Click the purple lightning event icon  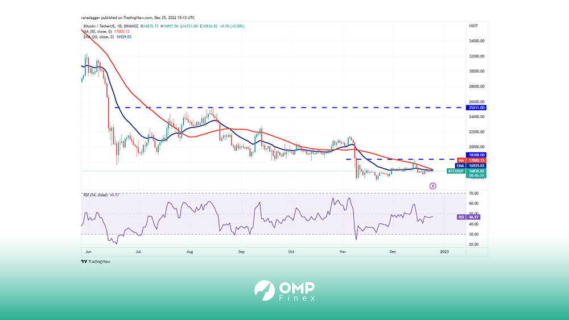(432, 186)
